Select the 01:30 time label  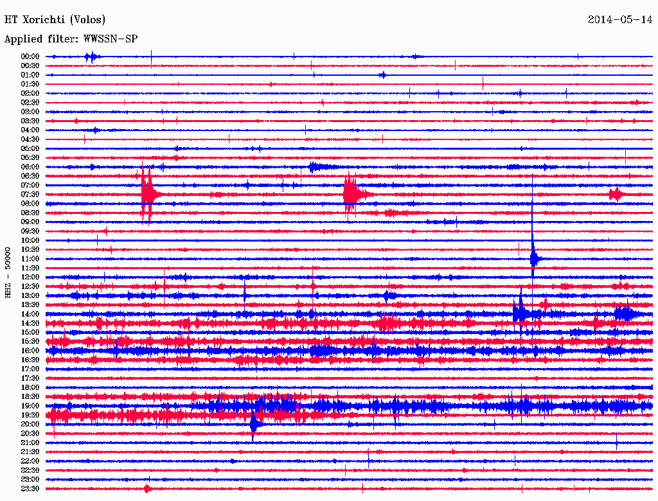(30, 84)
